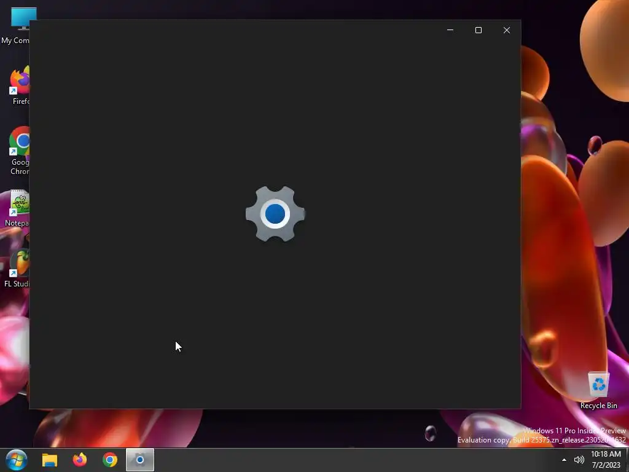Select the My Computer desktop icon
This screenshot has width=629, height=472.
click(x=15, y=26)
